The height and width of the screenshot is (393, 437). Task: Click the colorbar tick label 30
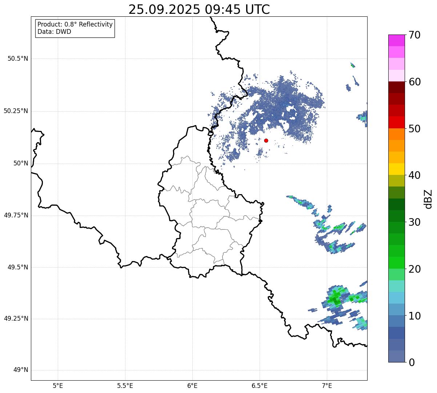[414, 222]
